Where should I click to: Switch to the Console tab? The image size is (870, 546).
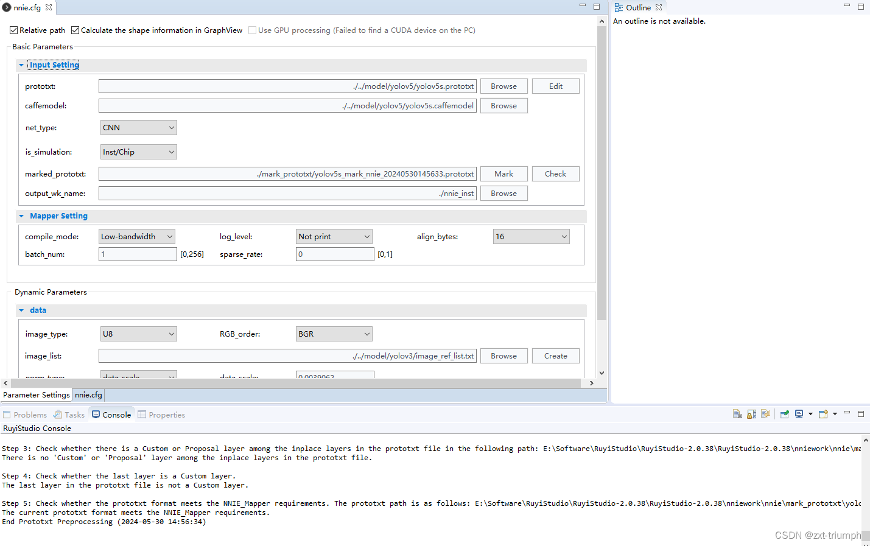coord(111,415)
